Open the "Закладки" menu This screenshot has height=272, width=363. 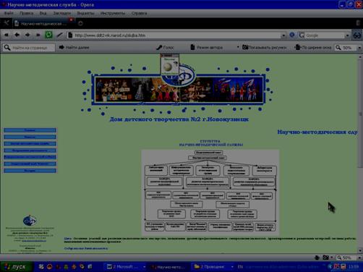tap(62, 13)
